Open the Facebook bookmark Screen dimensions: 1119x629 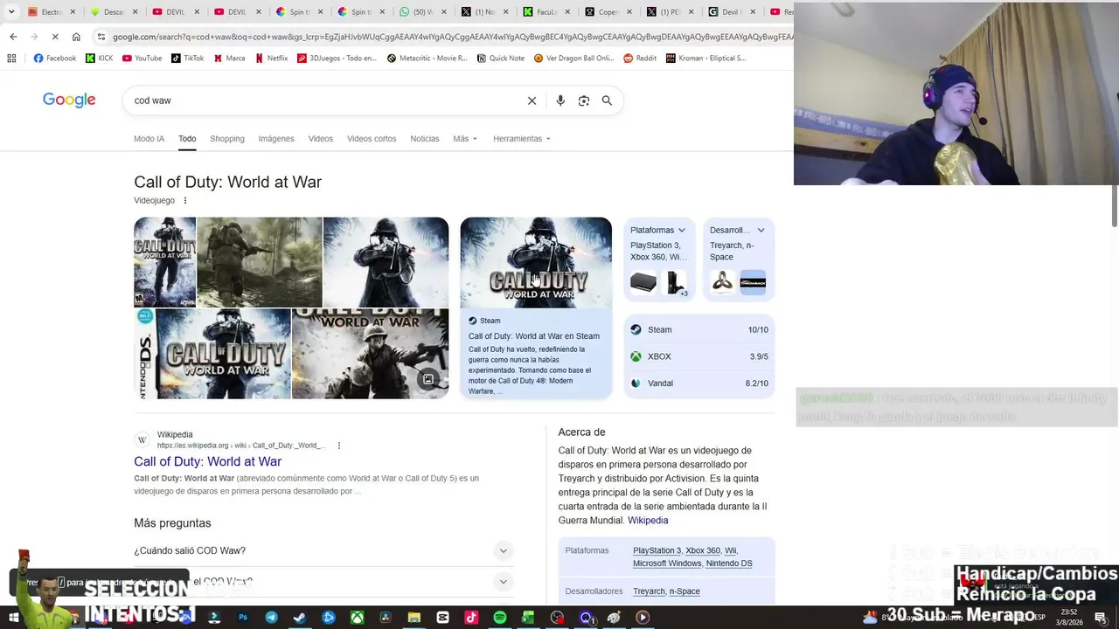point(54,59)
